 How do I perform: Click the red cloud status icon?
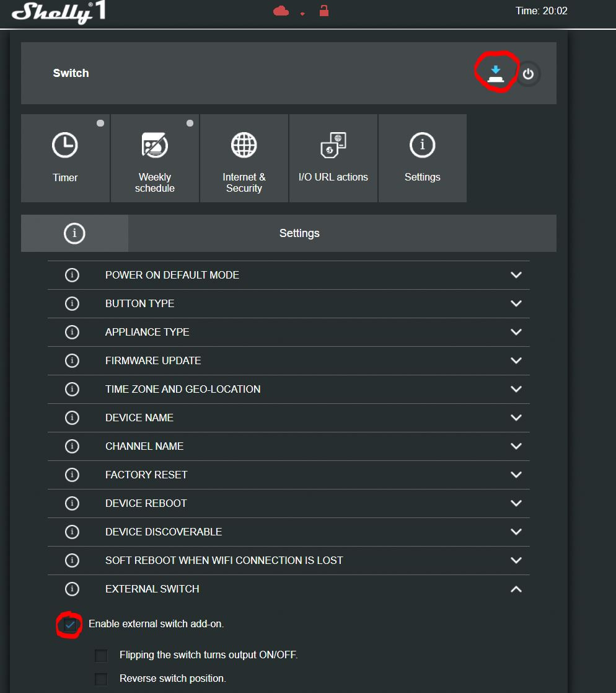pos(281,11)
